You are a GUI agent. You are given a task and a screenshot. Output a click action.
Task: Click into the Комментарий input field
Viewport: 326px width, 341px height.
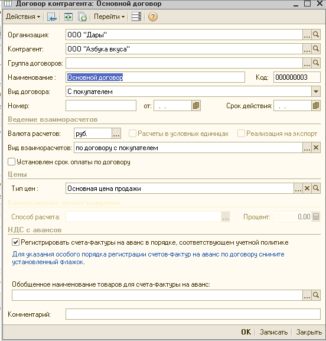tap(193, 314)
